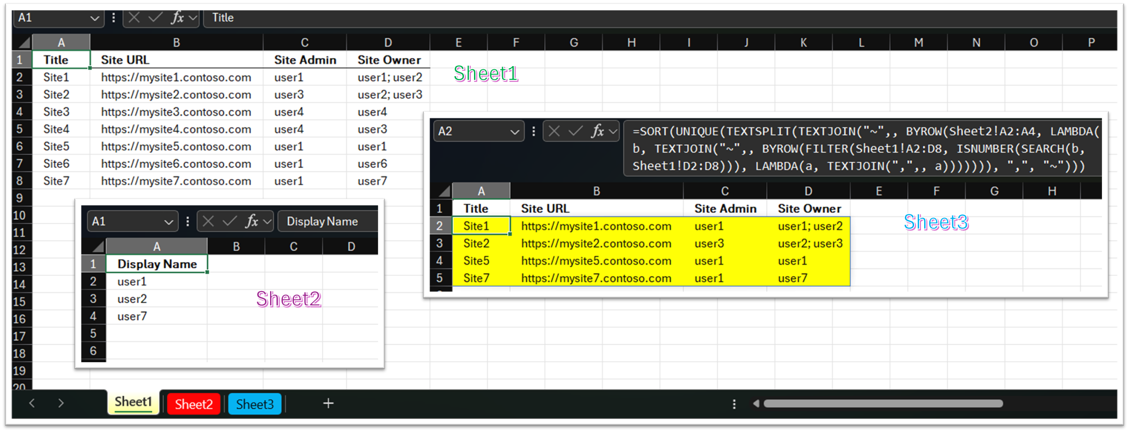Click the scroll left arrow of the horizontal scrollbar
This screenshot has height=432, width=1129.
point(756,404)
